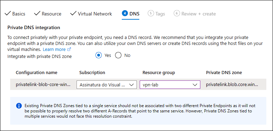Click the Resource step checkmark icon
Screen dimensions: 273x131
(x=37, y=13)
